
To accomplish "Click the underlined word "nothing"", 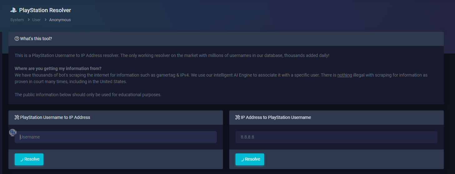I will pyautogui.click(x=344, y=75).
